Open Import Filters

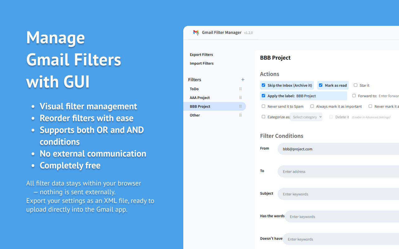click(x=202, y=63)
